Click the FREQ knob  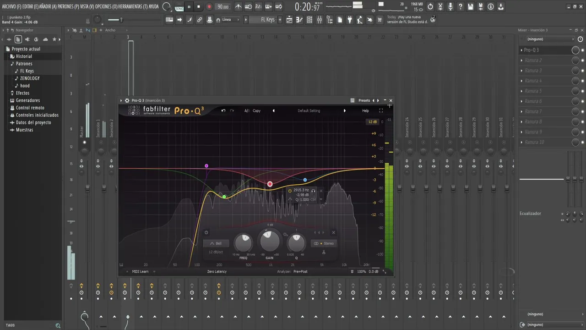243,243
